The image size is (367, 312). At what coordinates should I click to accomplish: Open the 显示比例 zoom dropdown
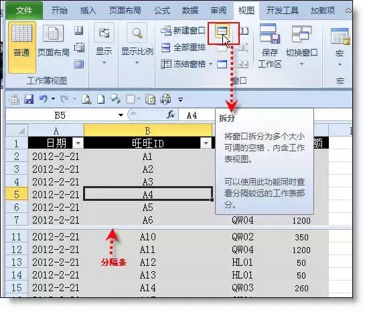pos(137,44)
